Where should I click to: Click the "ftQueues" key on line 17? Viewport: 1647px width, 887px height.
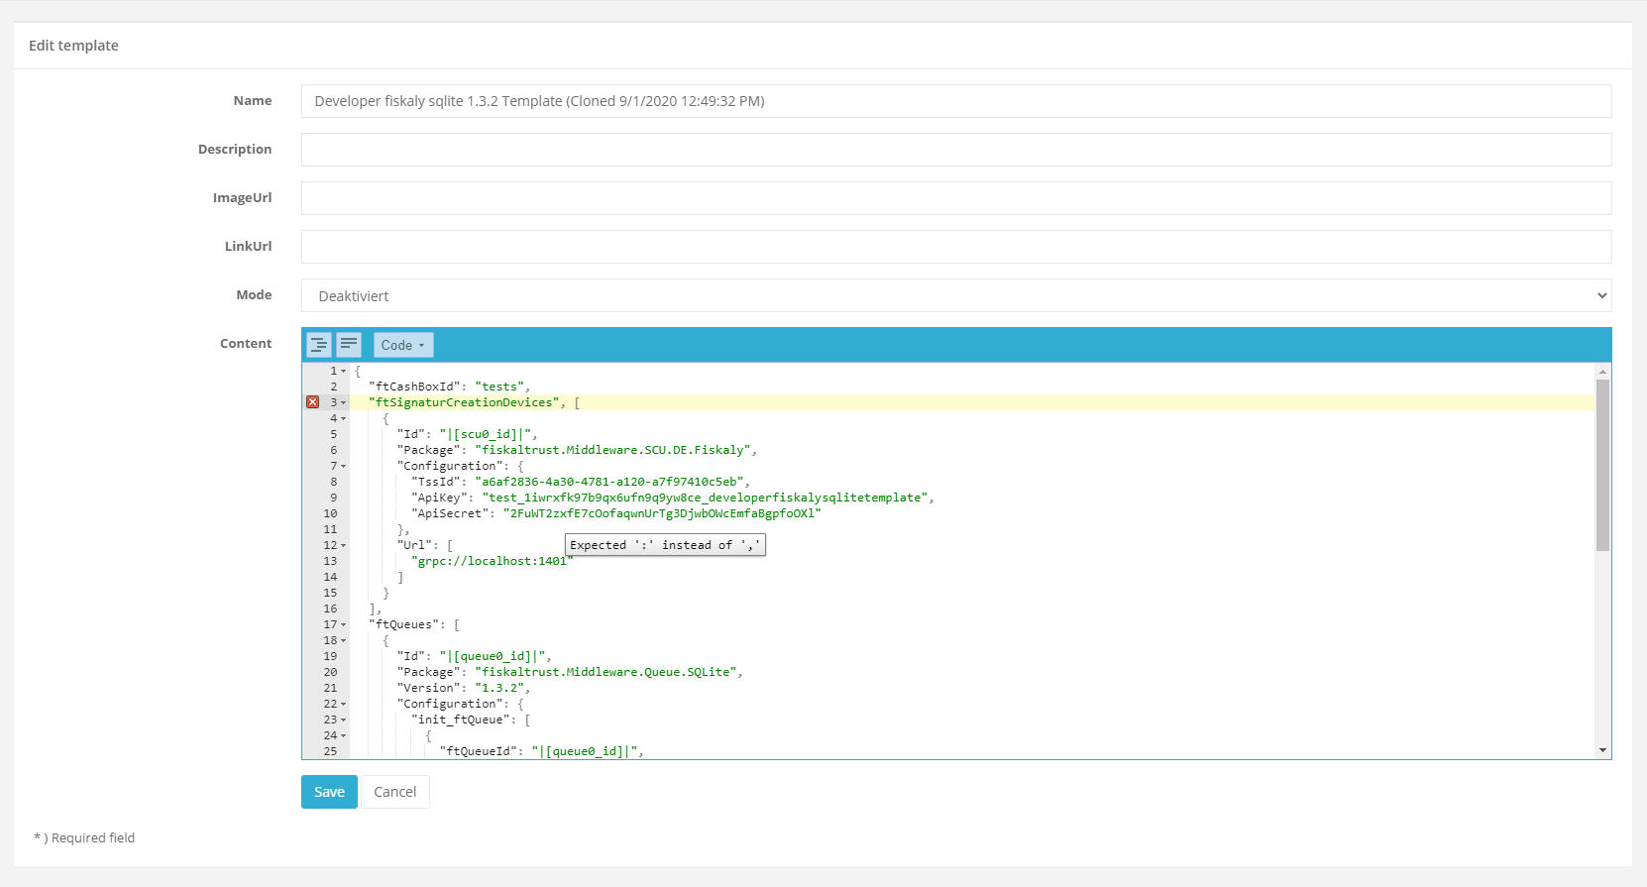coord(403,624)
